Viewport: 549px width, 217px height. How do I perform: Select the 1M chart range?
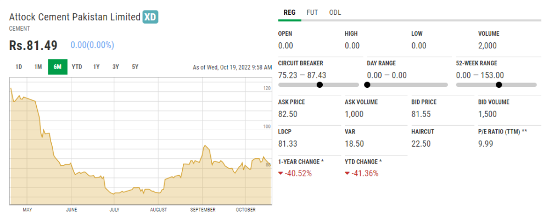(x=38, y=67)
